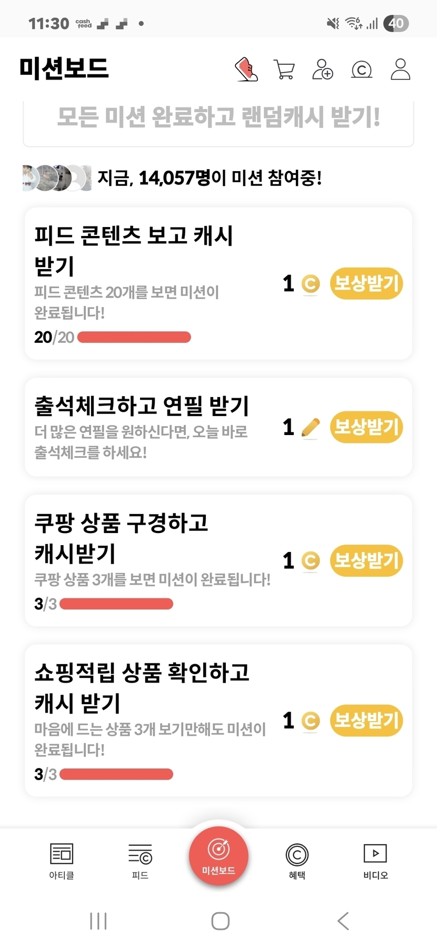Viewport: 437px width, 947px height.
Task: Open the cash coin icon in header
Action: [x=362, y=70]
